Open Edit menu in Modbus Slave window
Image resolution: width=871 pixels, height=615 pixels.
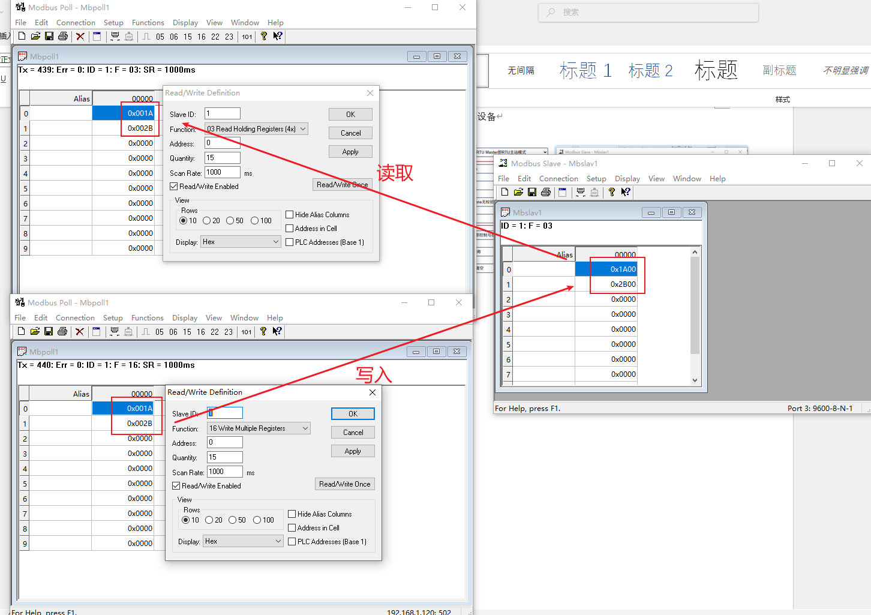click(524, 179)
